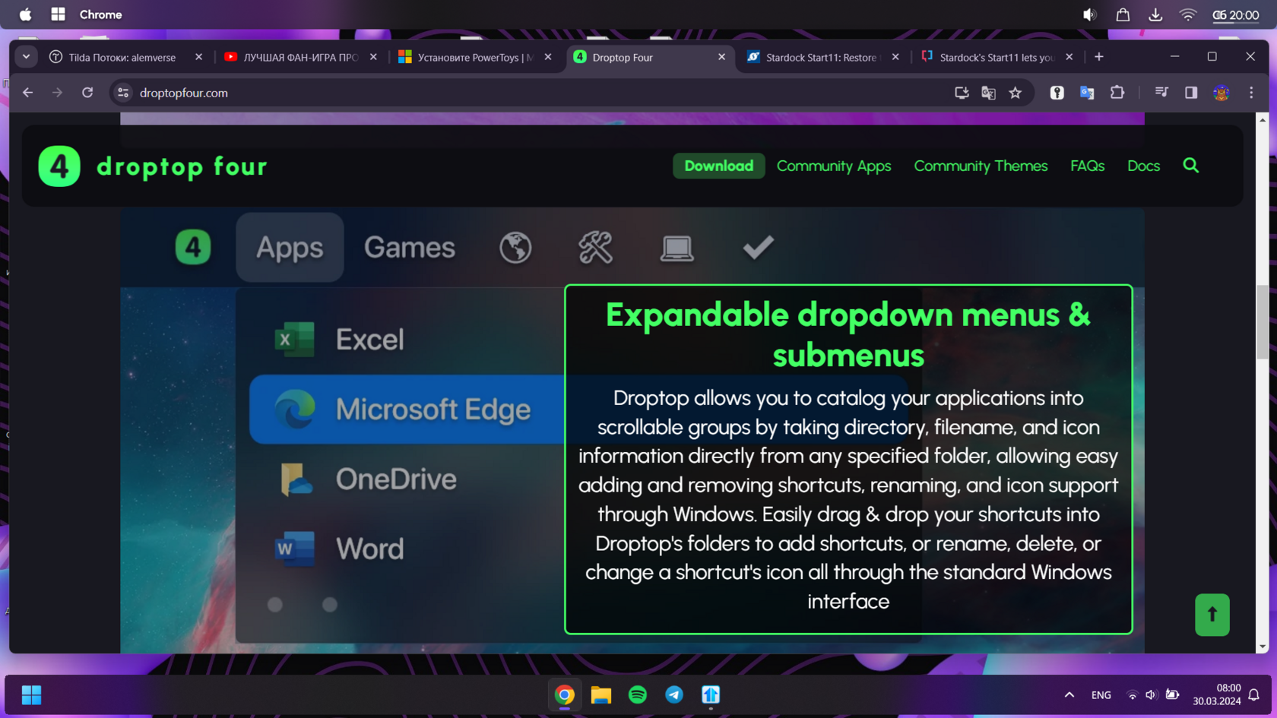Click the scrollbar down arrow
The width and height of the screenshot is (1277, 718).
1262,647
